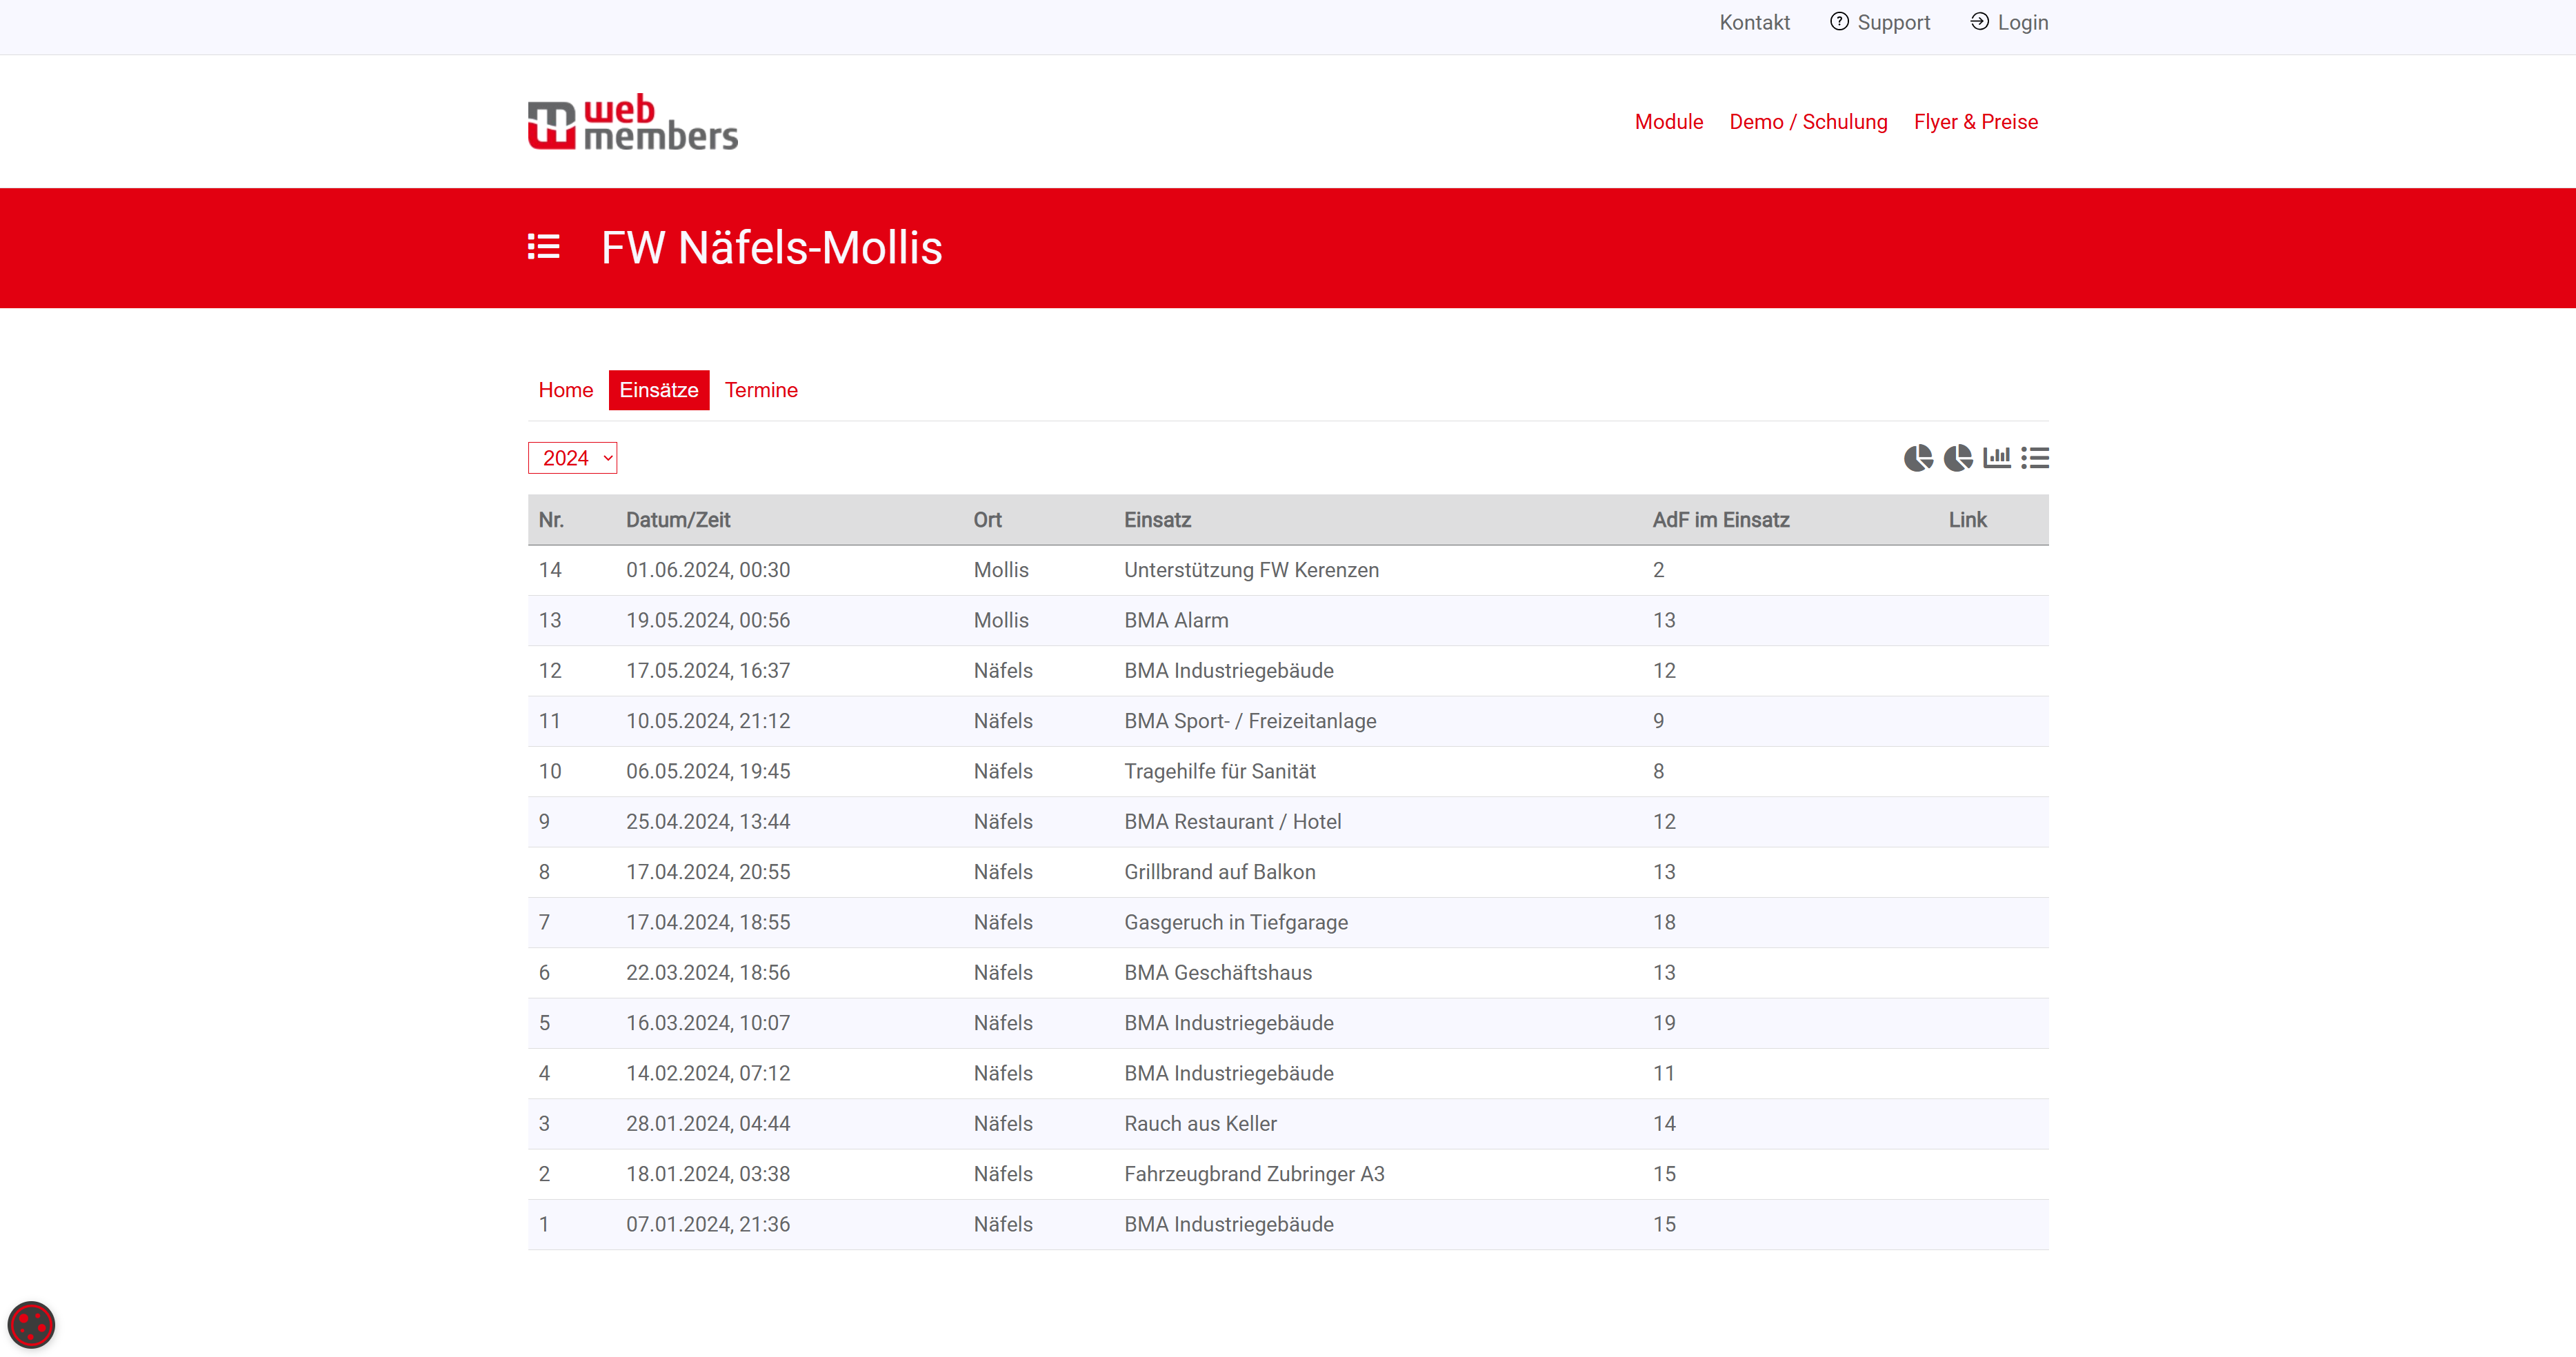
Task: Open the Flyer & Preise link
Action: [1975, 122]
